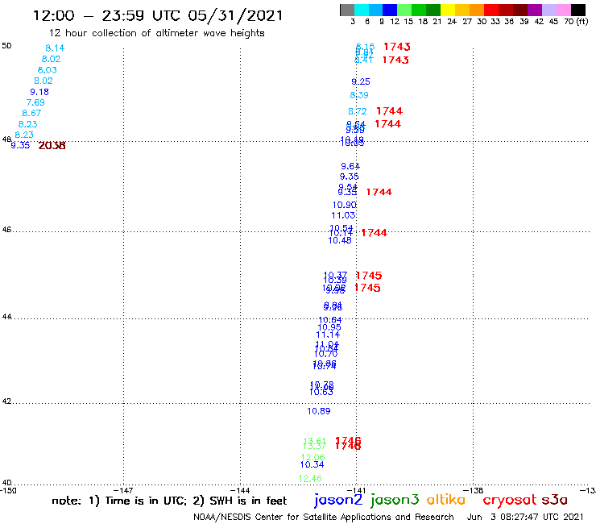This screenshot has height=524, width=596.
Task: Click the green wave height value 12.46
Action: point(310,479)
